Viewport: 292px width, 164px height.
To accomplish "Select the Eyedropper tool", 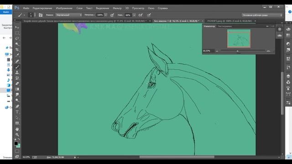I will 17,55.
